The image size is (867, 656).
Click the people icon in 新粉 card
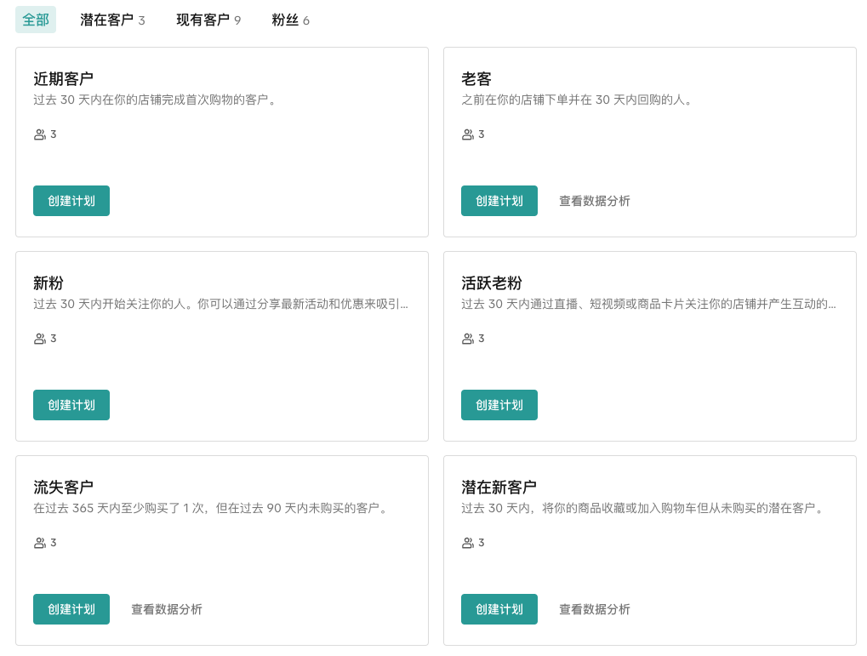tap(39, 339)
